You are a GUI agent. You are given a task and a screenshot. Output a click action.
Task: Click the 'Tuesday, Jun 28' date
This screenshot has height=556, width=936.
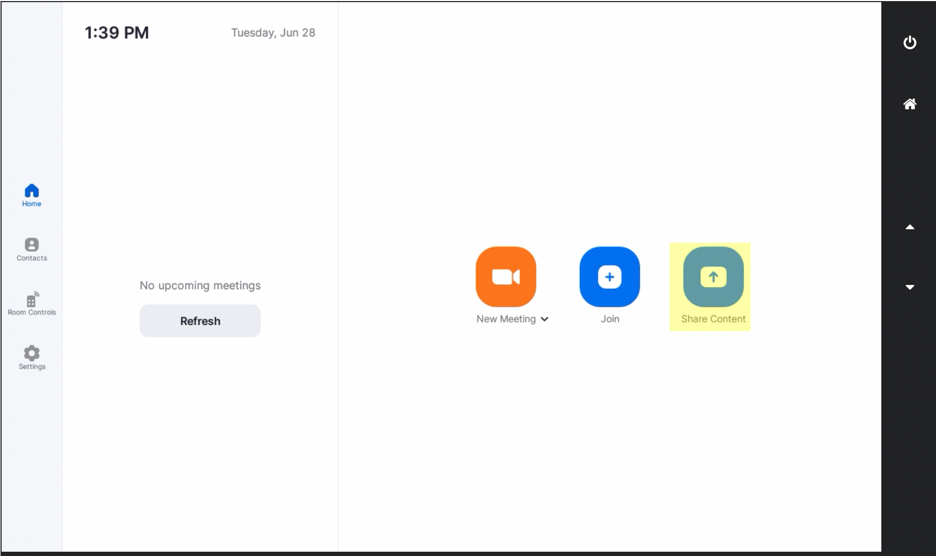pyautogui.click(x=273, y=33)
